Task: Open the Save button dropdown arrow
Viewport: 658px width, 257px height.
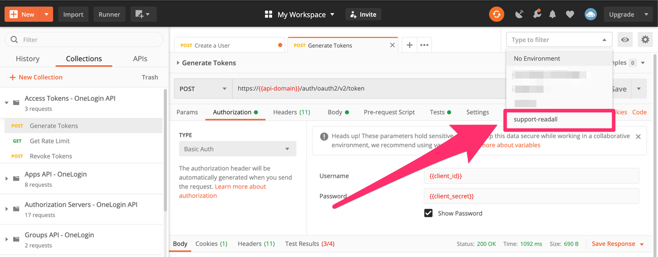Action: click(x=638, y=89)
